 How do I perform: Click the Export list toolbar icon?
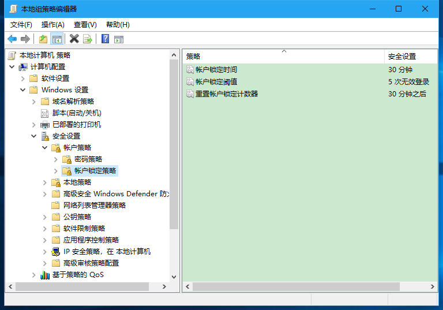tap(88, 39)
